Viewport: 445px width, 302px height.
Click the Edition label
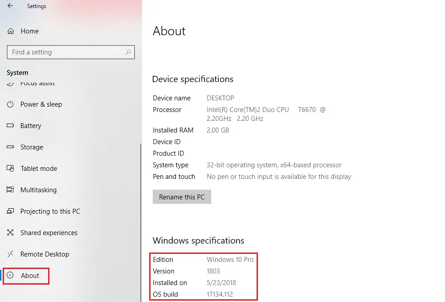tap(163, 259)
